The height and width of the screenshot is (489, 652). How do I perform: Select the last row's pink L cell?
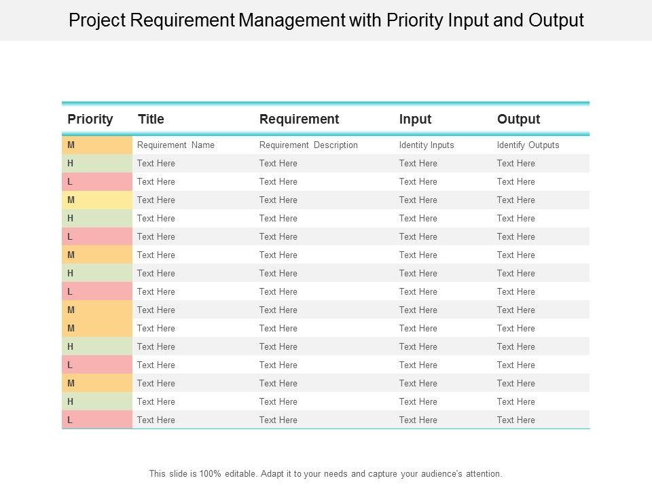click(x=97, y=420)
